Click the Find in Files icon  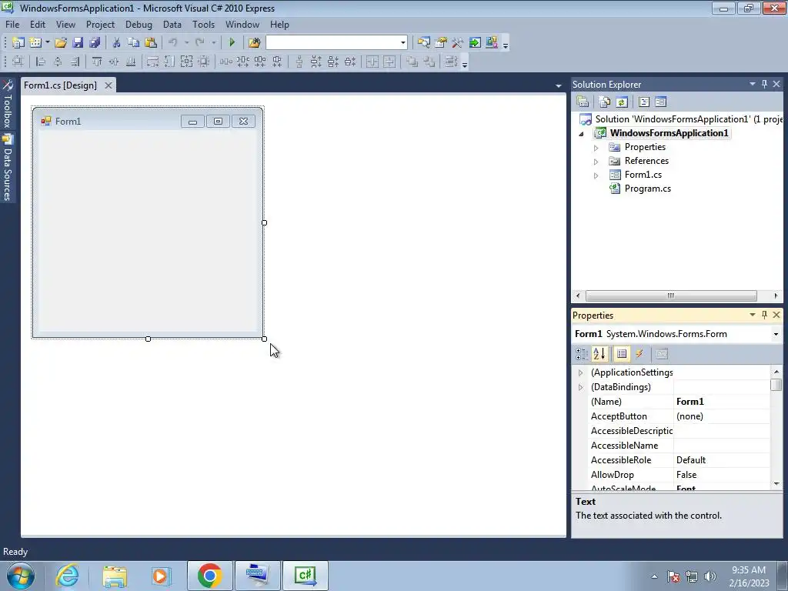click(x=254, y=43)
